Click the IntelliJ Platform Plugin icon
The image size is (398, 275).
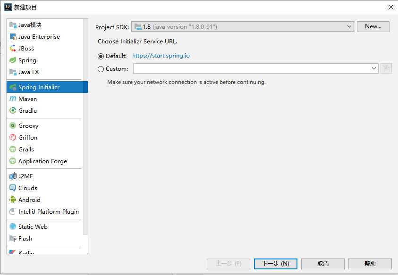coord(13,211)
